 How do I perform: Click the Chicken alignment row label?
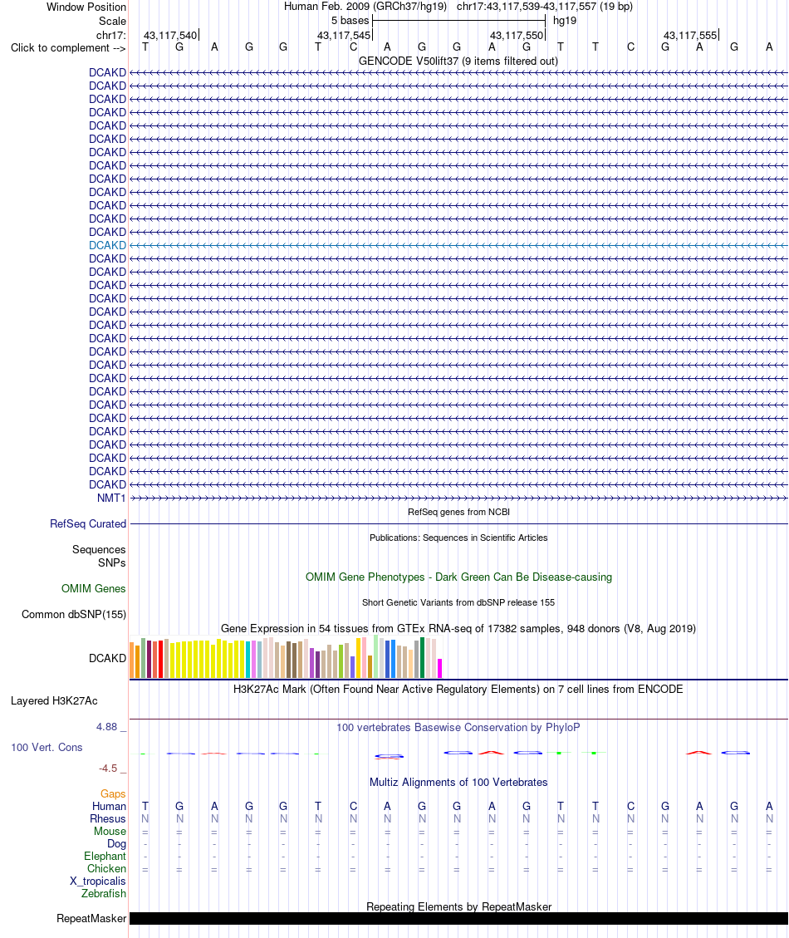click(106, 868)
